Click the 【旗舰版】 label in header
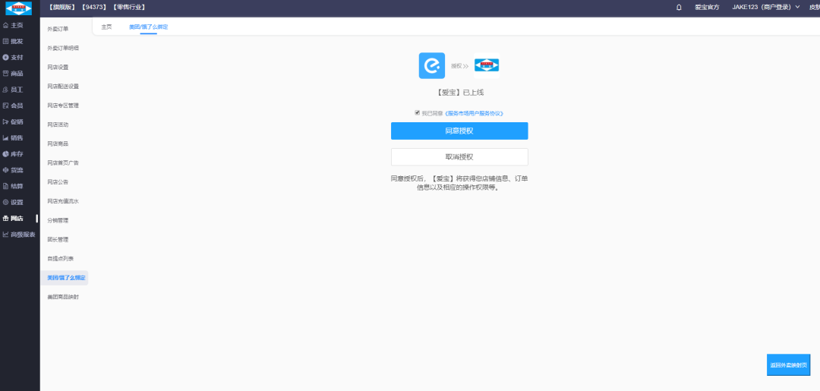 point(61,8)
